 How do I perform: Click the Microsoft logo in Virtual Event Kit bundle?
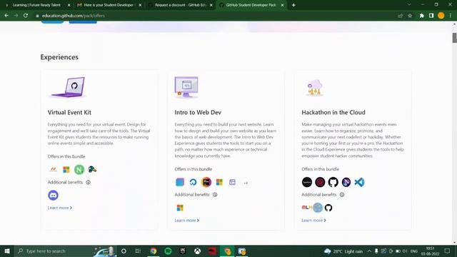tap(66, 170)
